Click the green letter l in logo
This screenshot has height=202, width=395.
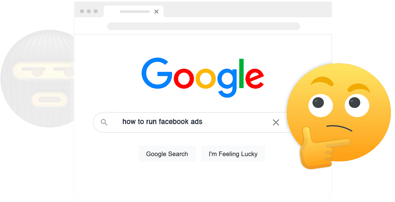click(x=241, y=73)
